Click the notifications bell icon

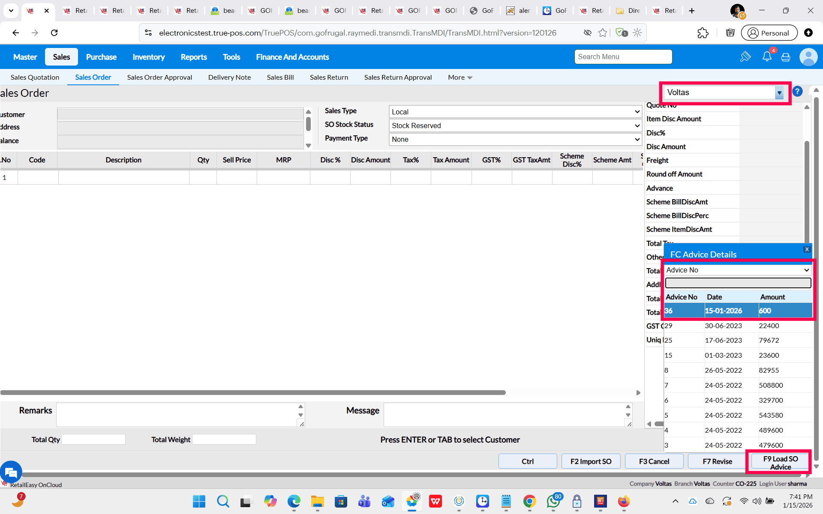coord(766,57)
